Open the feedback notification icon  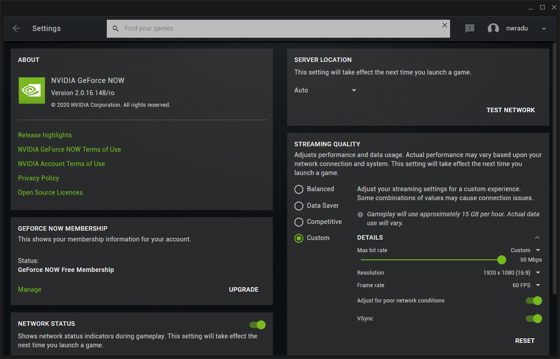[x=470, y=28]
